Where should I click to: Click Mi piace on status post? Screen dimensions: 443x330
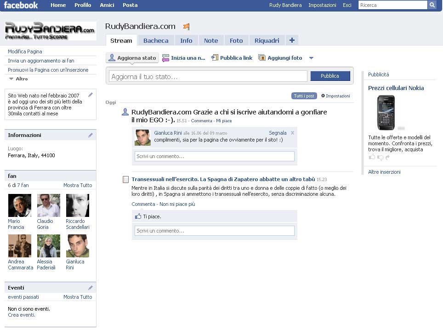pyautogui.click(x=224, y=120)
